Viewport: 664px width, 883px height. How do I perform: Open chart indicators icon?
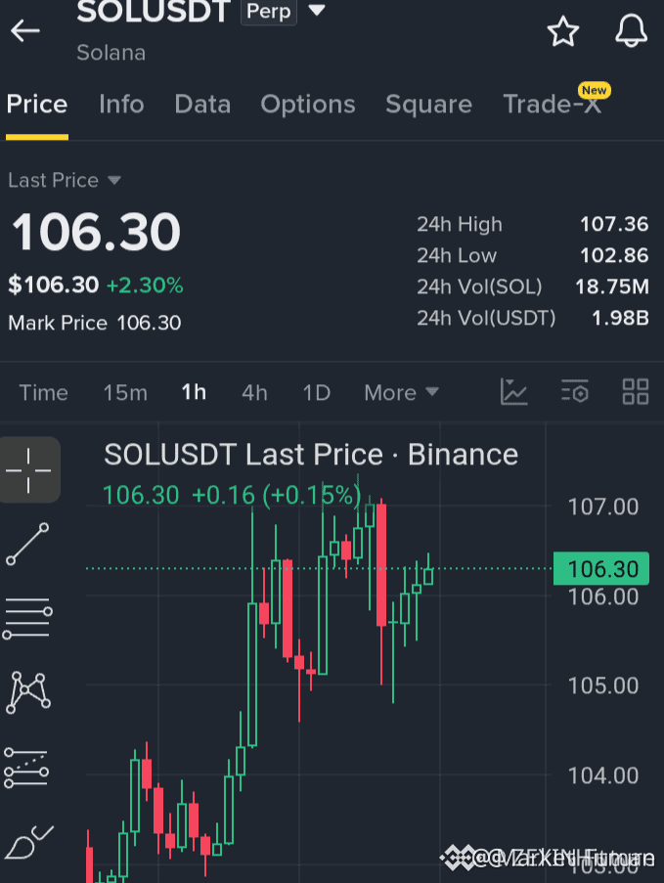pos(513,392)
